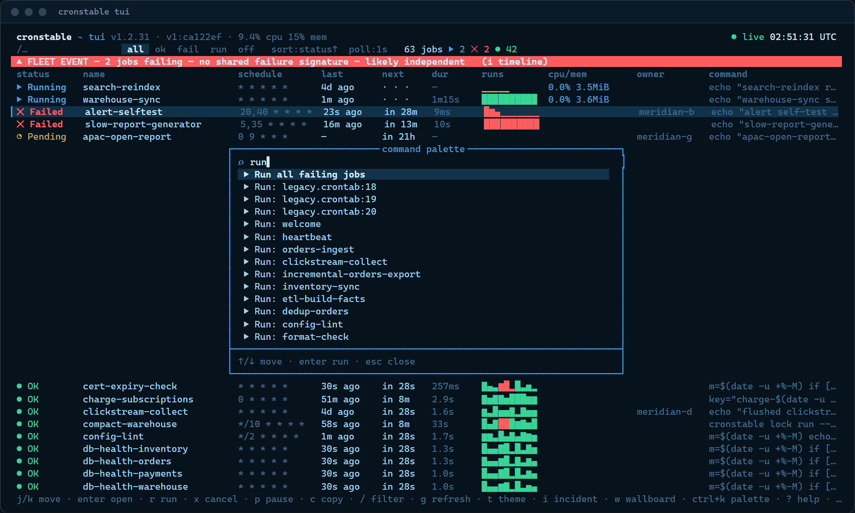Click the green OK dot for db-health-orders
The width and height of the screenshot is (855, 513).
(19, 461)
